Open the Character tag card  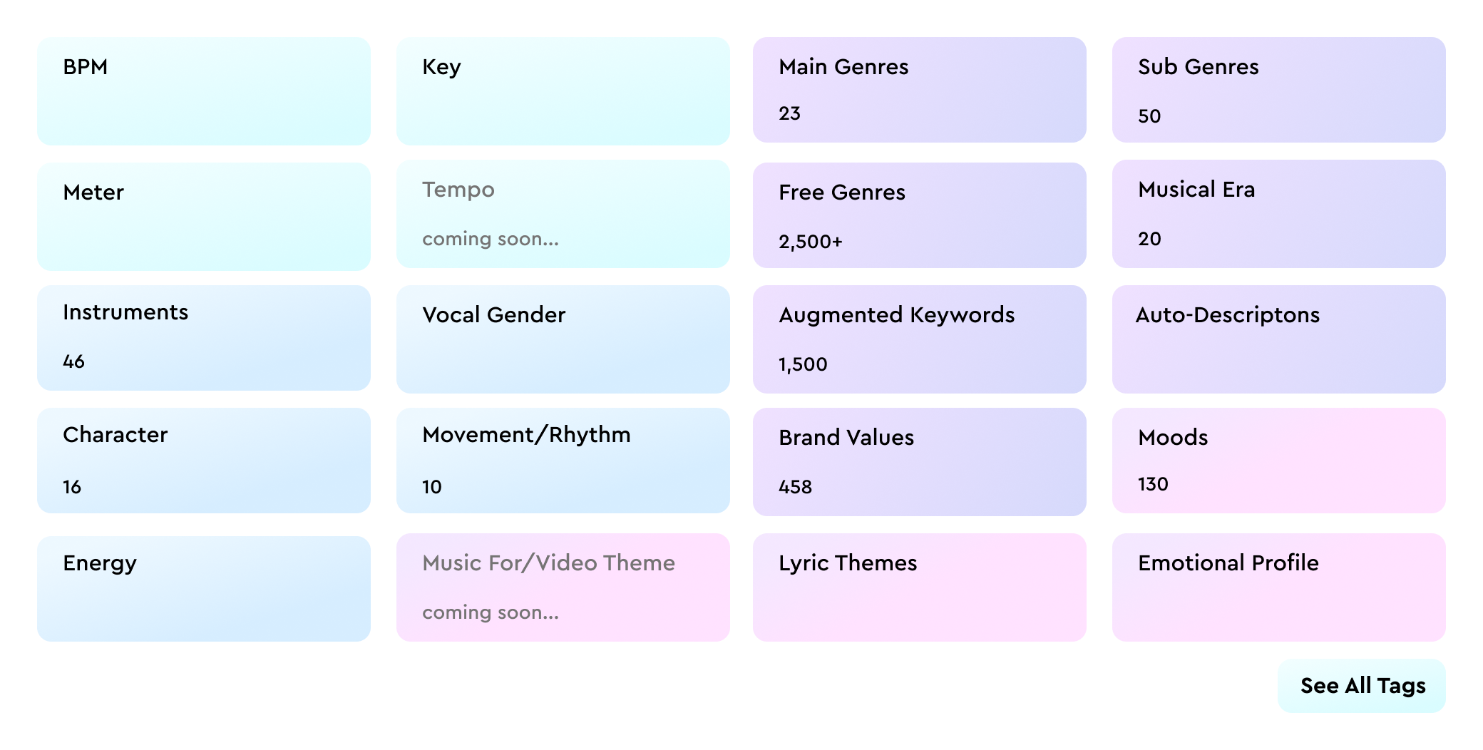(x=204, y=461)
